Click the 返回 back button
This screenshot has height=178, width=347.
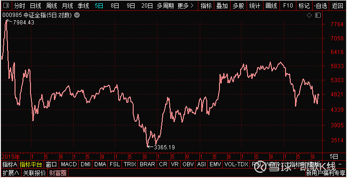point(337,6)
